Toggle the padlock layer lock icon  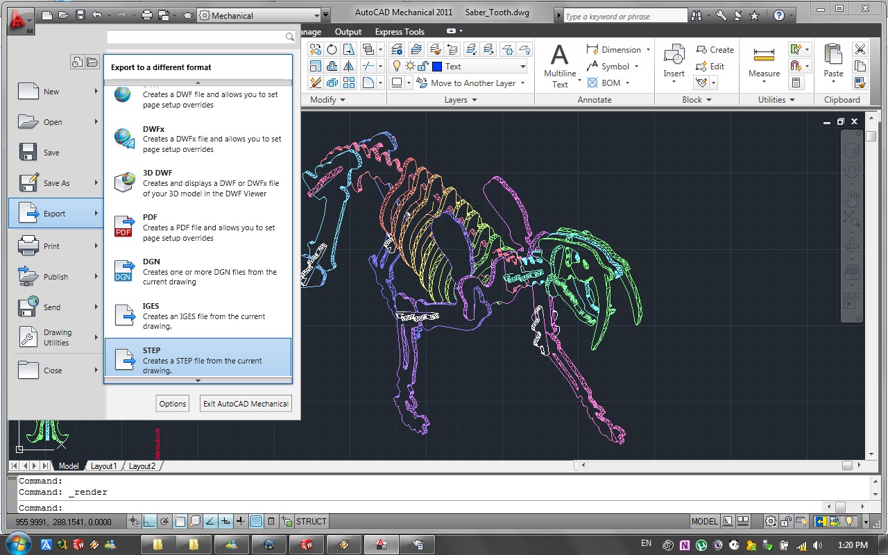(423, 67)
